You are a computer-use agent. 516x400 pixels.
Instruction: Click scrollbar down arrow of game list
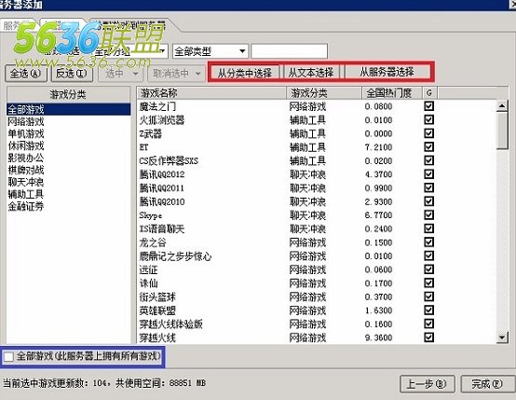502,338
